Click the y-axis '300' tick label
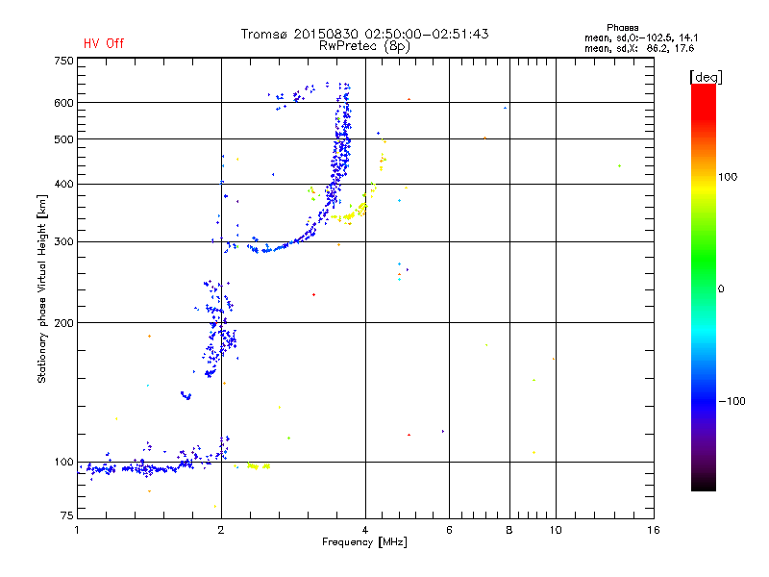 [63, 241]
